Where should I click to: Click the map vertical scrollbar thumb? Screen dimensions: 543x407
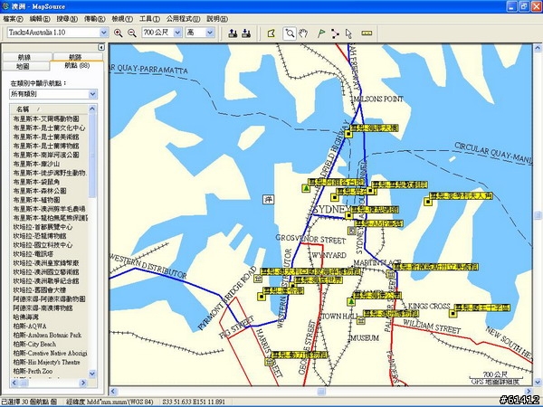[x=538, y=215]
